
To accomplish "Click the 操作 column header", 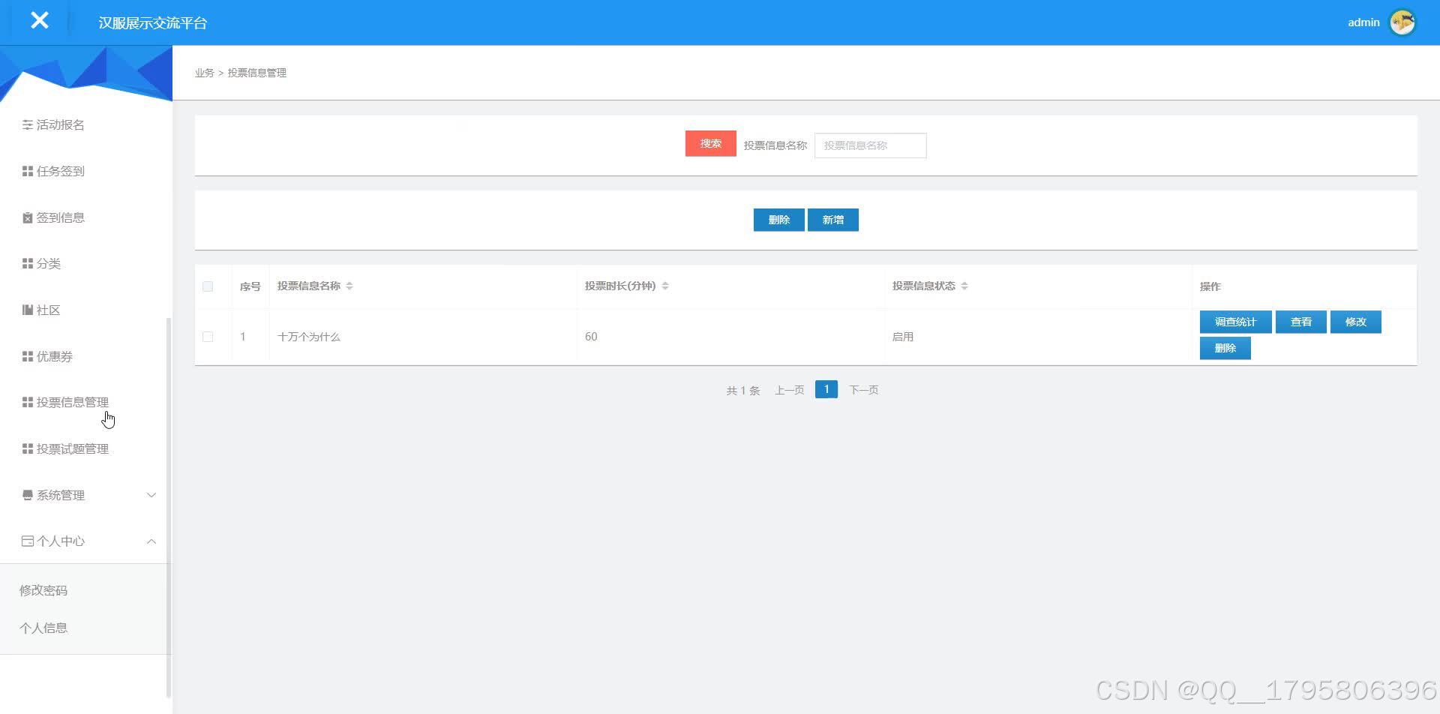I will pos(1210,286).
